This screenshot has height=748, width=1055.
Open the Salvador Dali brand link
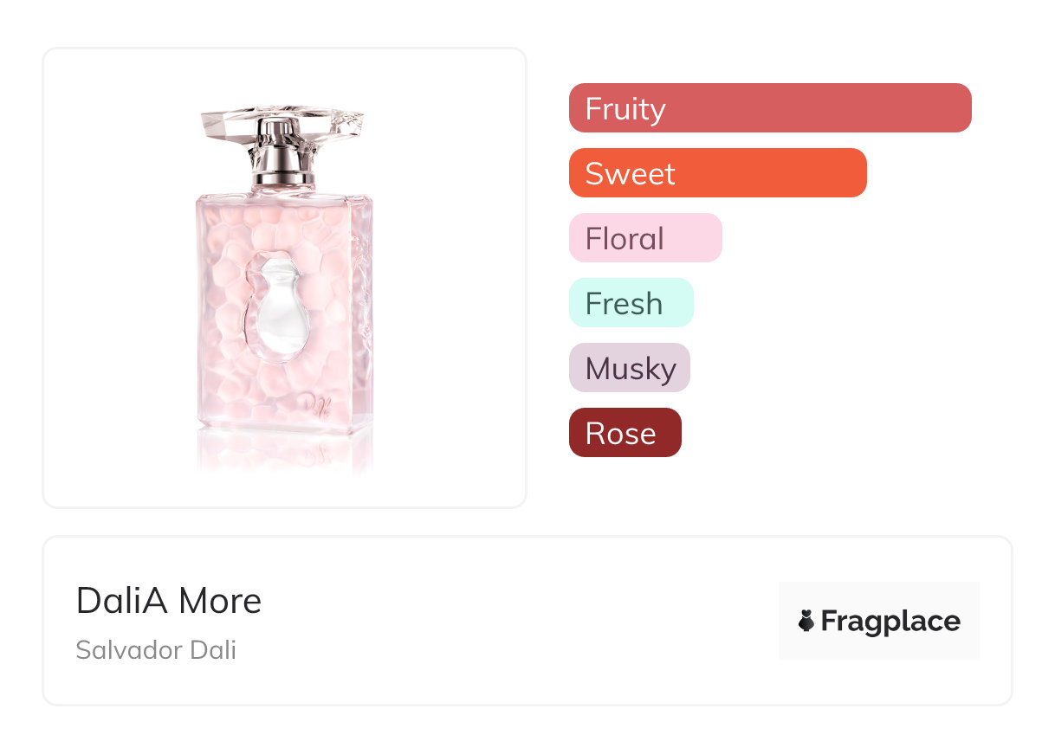[x=156, y=649]
